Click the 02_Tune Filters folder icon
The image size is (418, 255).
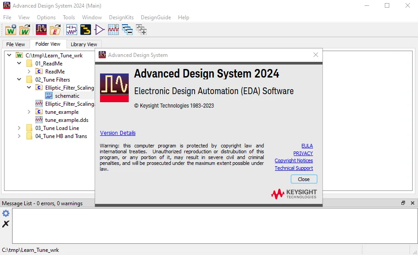click(x=29, y=79)
